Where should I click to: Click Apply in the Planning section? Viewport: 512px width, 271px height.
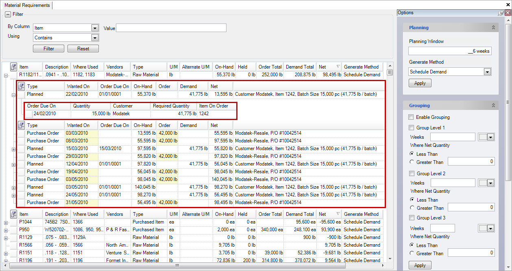pos(420,83)
